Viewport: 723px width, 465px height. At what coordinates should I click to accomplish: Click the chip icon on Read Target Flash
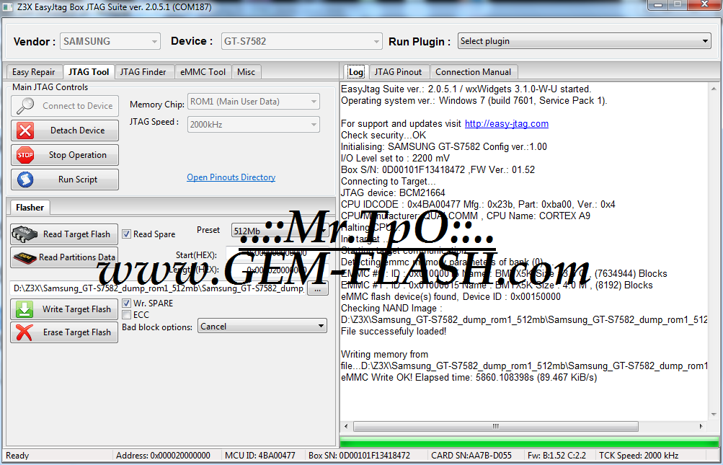[25, 234]
